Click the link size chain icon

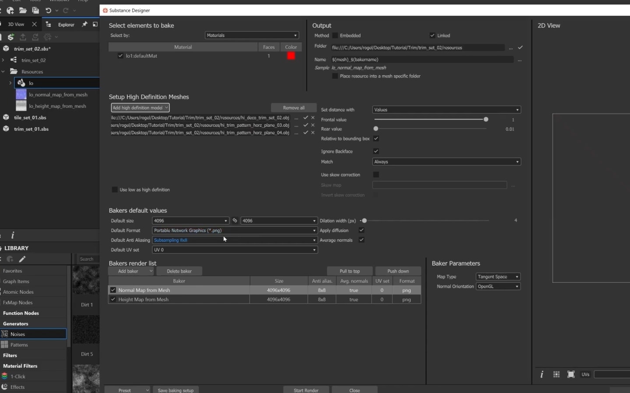coord(235,220)
